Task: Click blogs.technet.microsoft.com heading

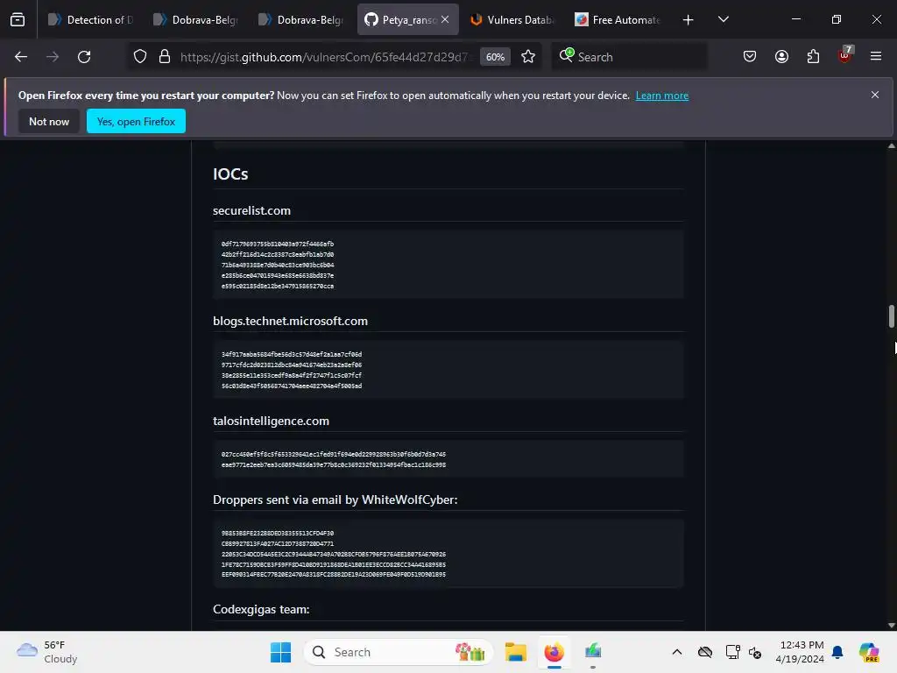Action: pyautogui.click(x=290, y=321)
